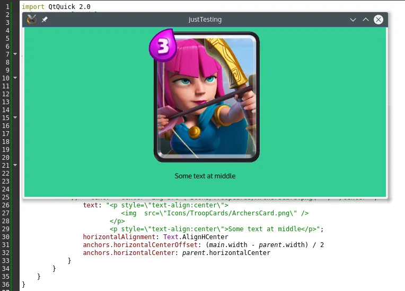Click line number 26 in the gutter
The image size is (405, 291).
click(6, 205)
